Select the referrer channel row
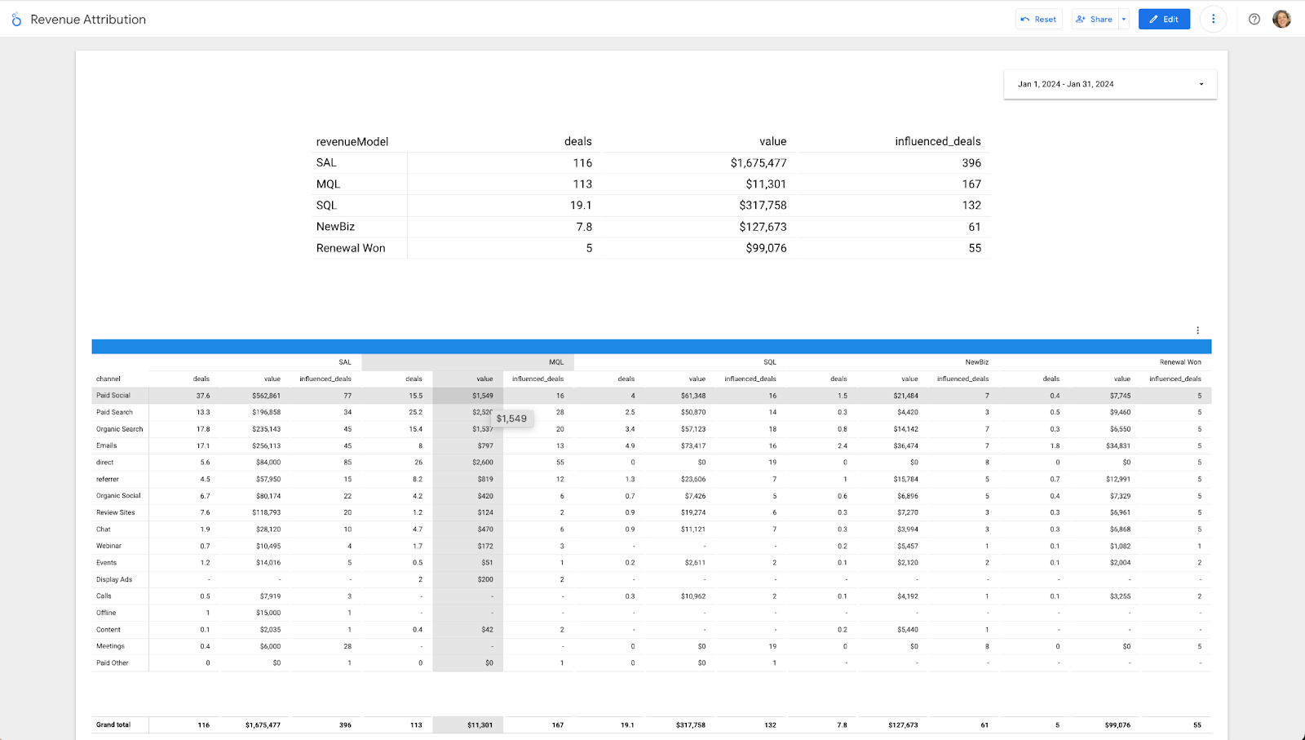Screen dimensions: 1305x740 tap(652, 479)
